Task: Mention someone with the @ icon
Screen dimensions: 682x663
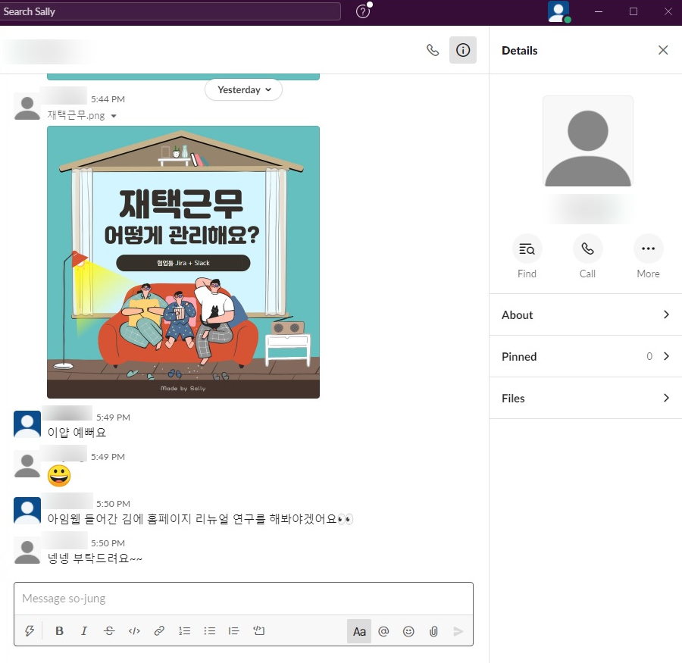Action: [383, 631]
